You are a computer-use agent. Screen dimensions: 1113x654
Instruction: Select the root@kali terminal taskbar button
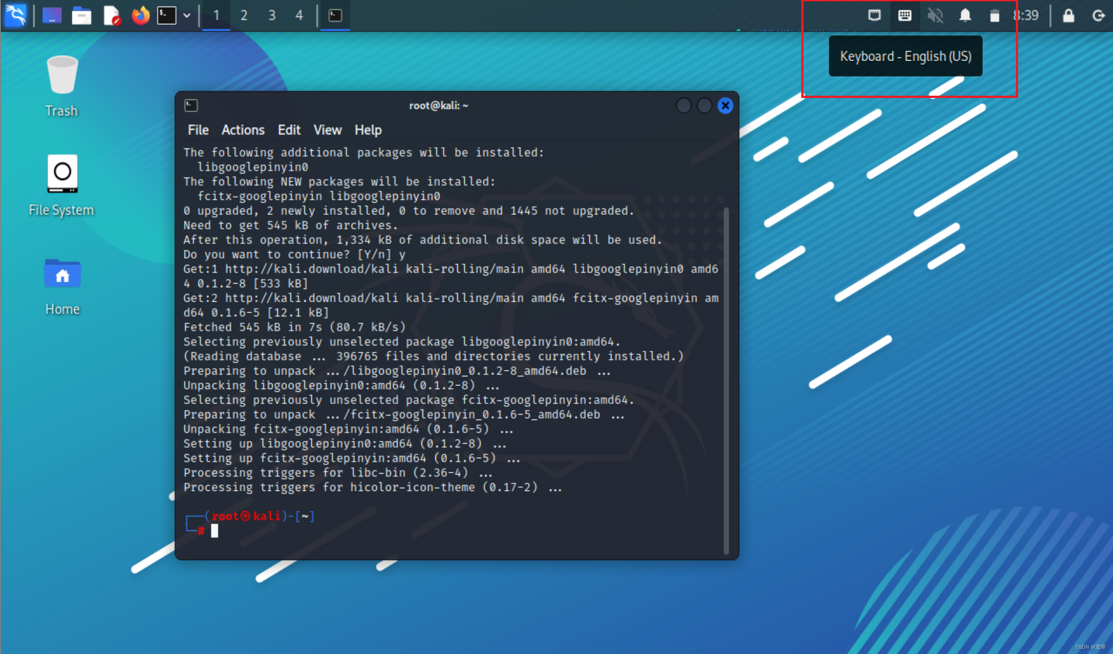pos(335,16)
